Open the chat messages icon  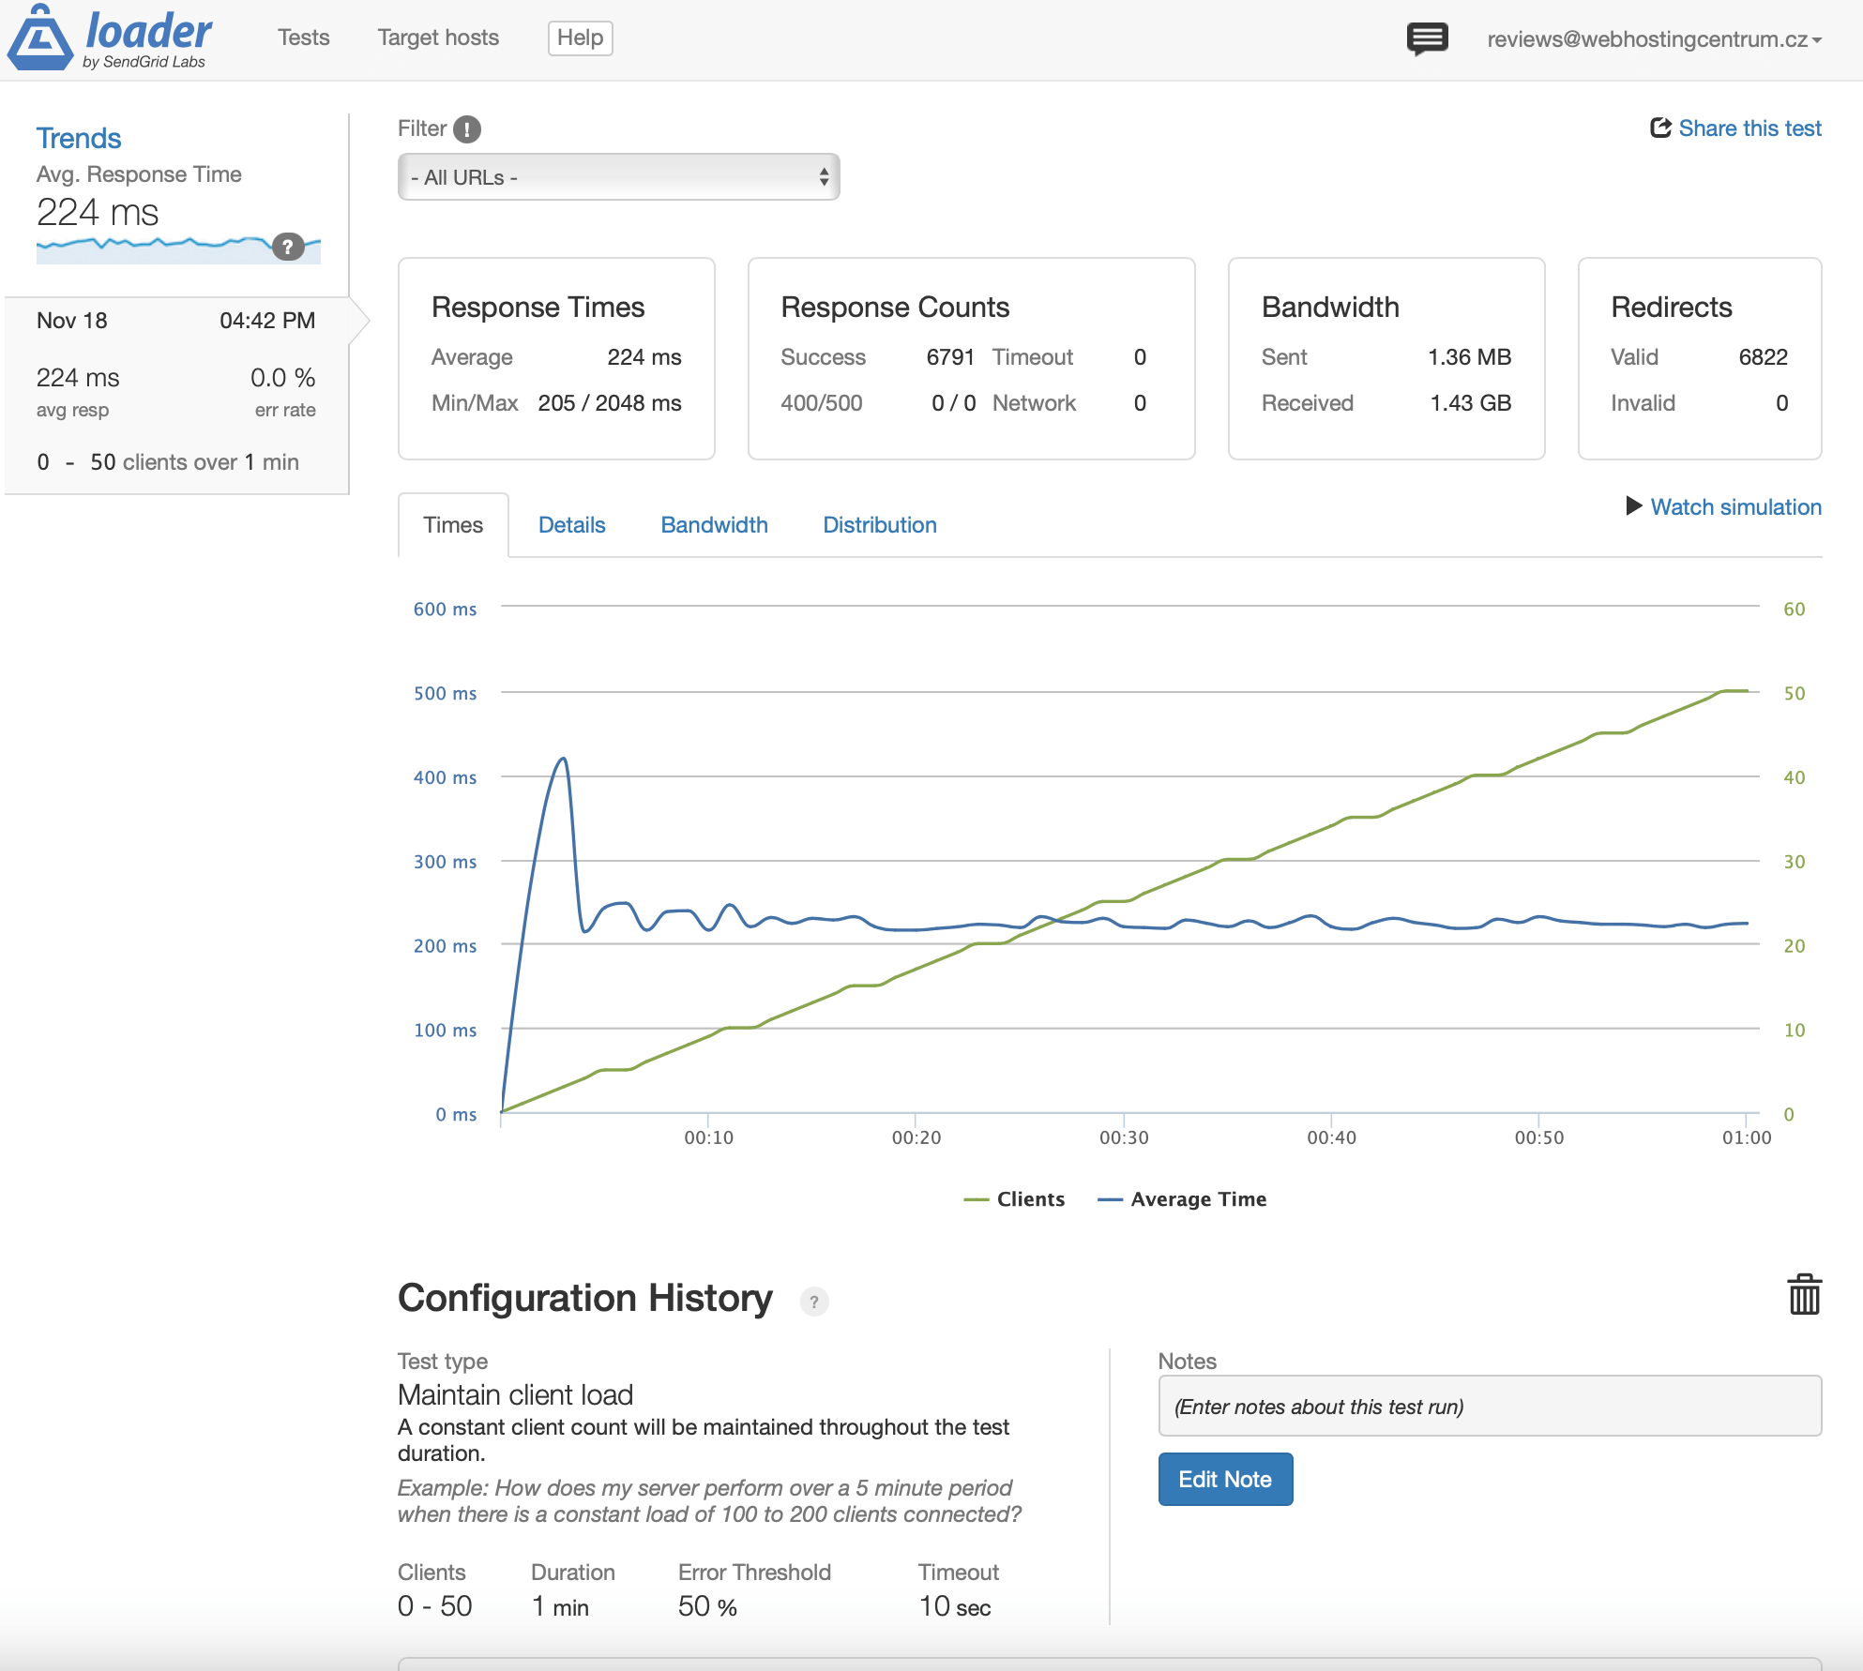click(1427, 38)
